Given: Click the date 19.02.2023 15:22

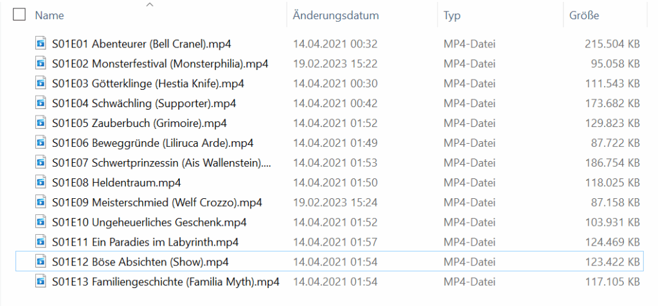Looking at the screenshot, I should point(335,64).
